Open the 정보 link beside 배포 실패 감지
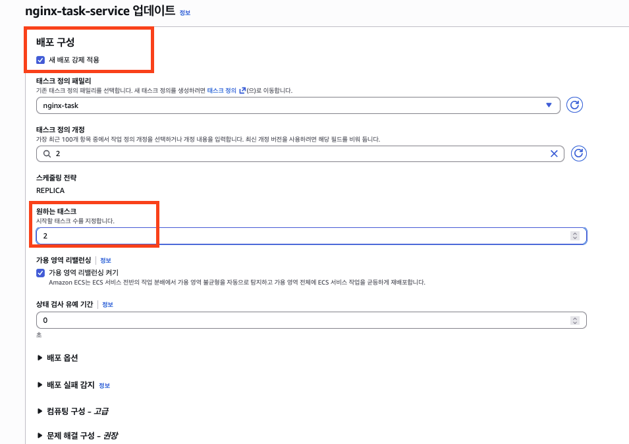 pyautogui.click(x=104, y=385)
